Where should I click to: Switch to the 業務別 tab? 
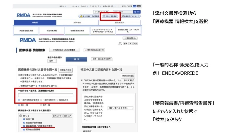point(35,22)
